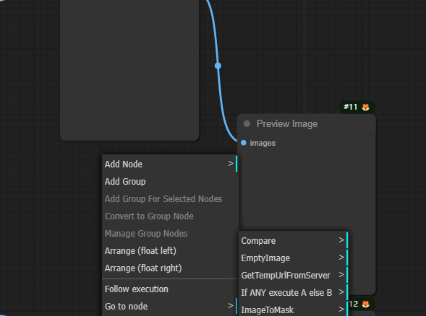Screen dimensions: 426x316
Task: Select Arrange (float right)
Action: tap(170, 268)
